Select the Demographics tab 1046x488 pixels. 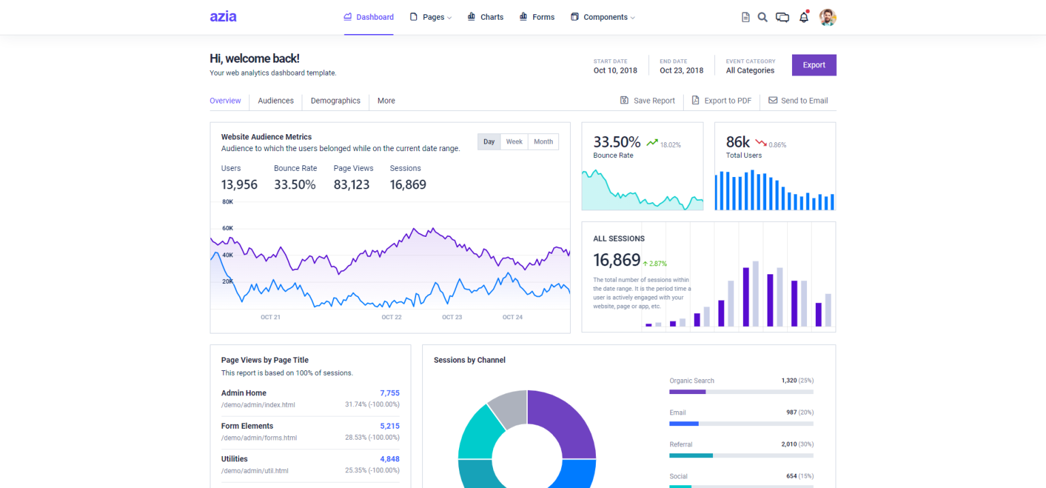click(x=335, y=100)
